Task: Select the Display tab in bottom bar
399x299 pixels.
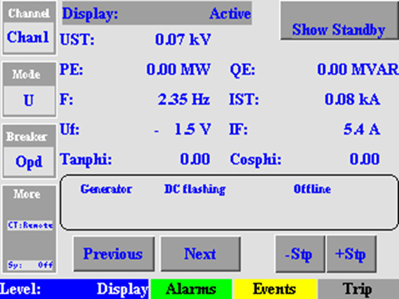Action: [123, 289]
